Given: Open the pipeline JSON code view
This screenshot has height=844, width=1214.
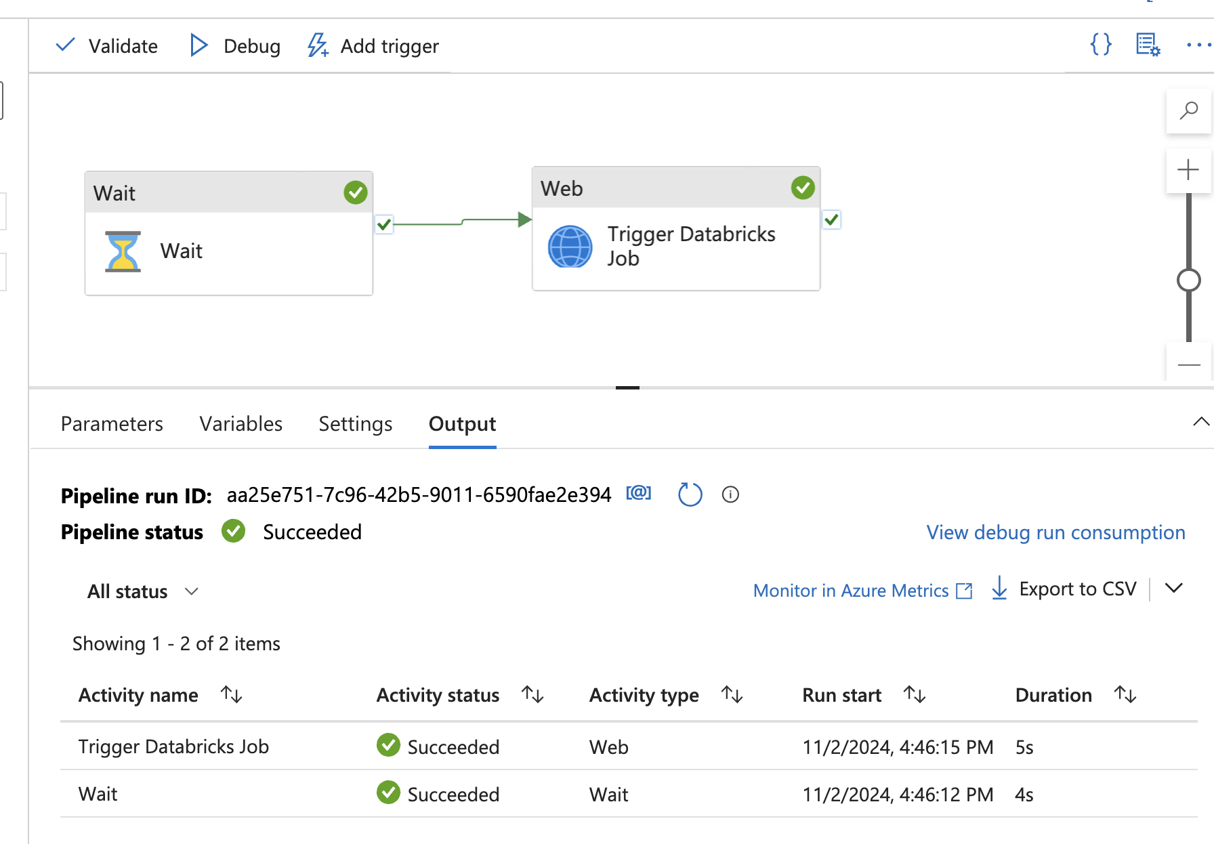Looking at the screenshot, I should point(1101,45).
